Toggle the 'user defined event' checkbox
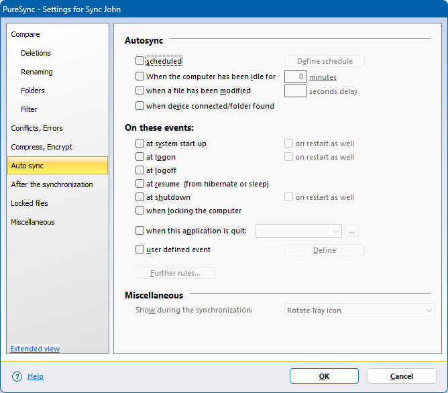448x393 pixels. [x=139, y=249]
